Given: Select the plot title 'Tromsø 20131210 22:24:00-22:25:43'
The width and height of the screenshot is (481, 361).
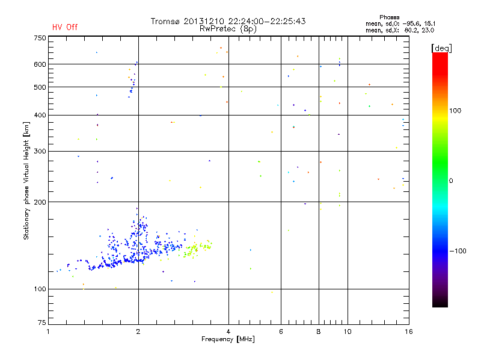Looking at the screenshot, I should [228, 21].
